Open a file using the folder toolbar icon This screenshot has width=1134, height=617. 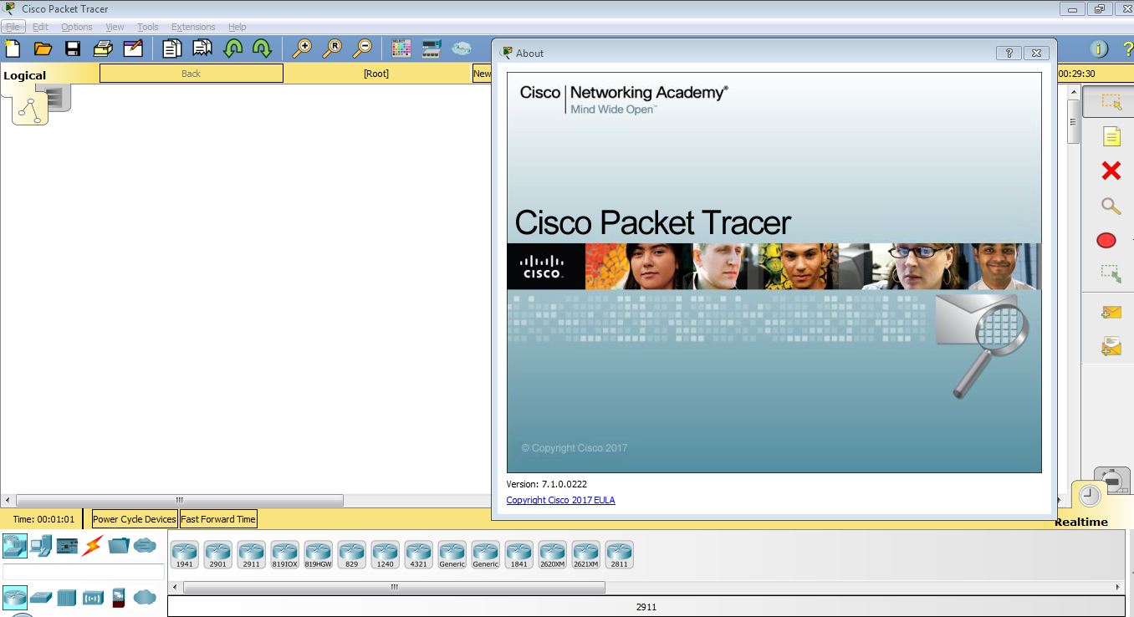tap(43, 48)
